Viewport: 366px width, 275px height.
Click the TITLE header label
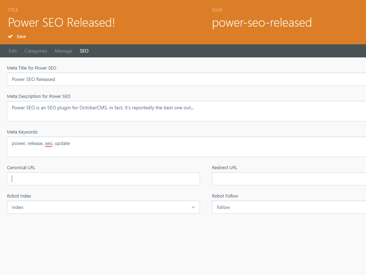point(13,10)
